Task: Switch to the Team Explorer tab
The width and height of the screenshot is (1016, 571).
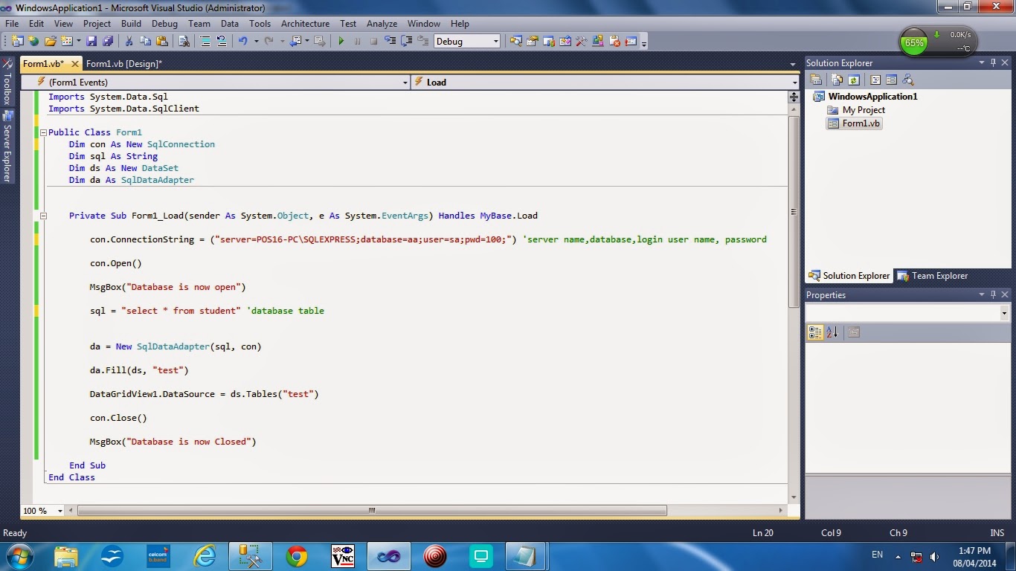Action: pos(933,276)
